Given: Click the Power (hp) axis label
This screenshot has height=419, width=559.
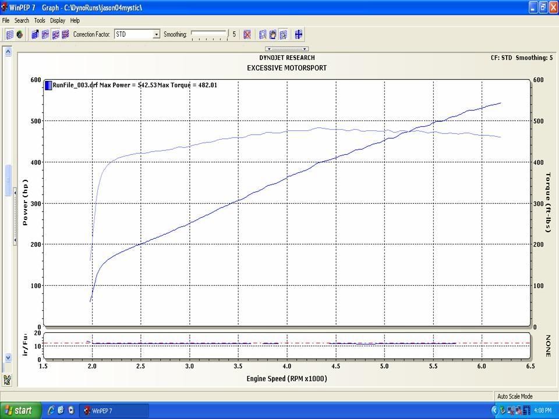Looking at the screenshot, I should [x=25, y=203].
